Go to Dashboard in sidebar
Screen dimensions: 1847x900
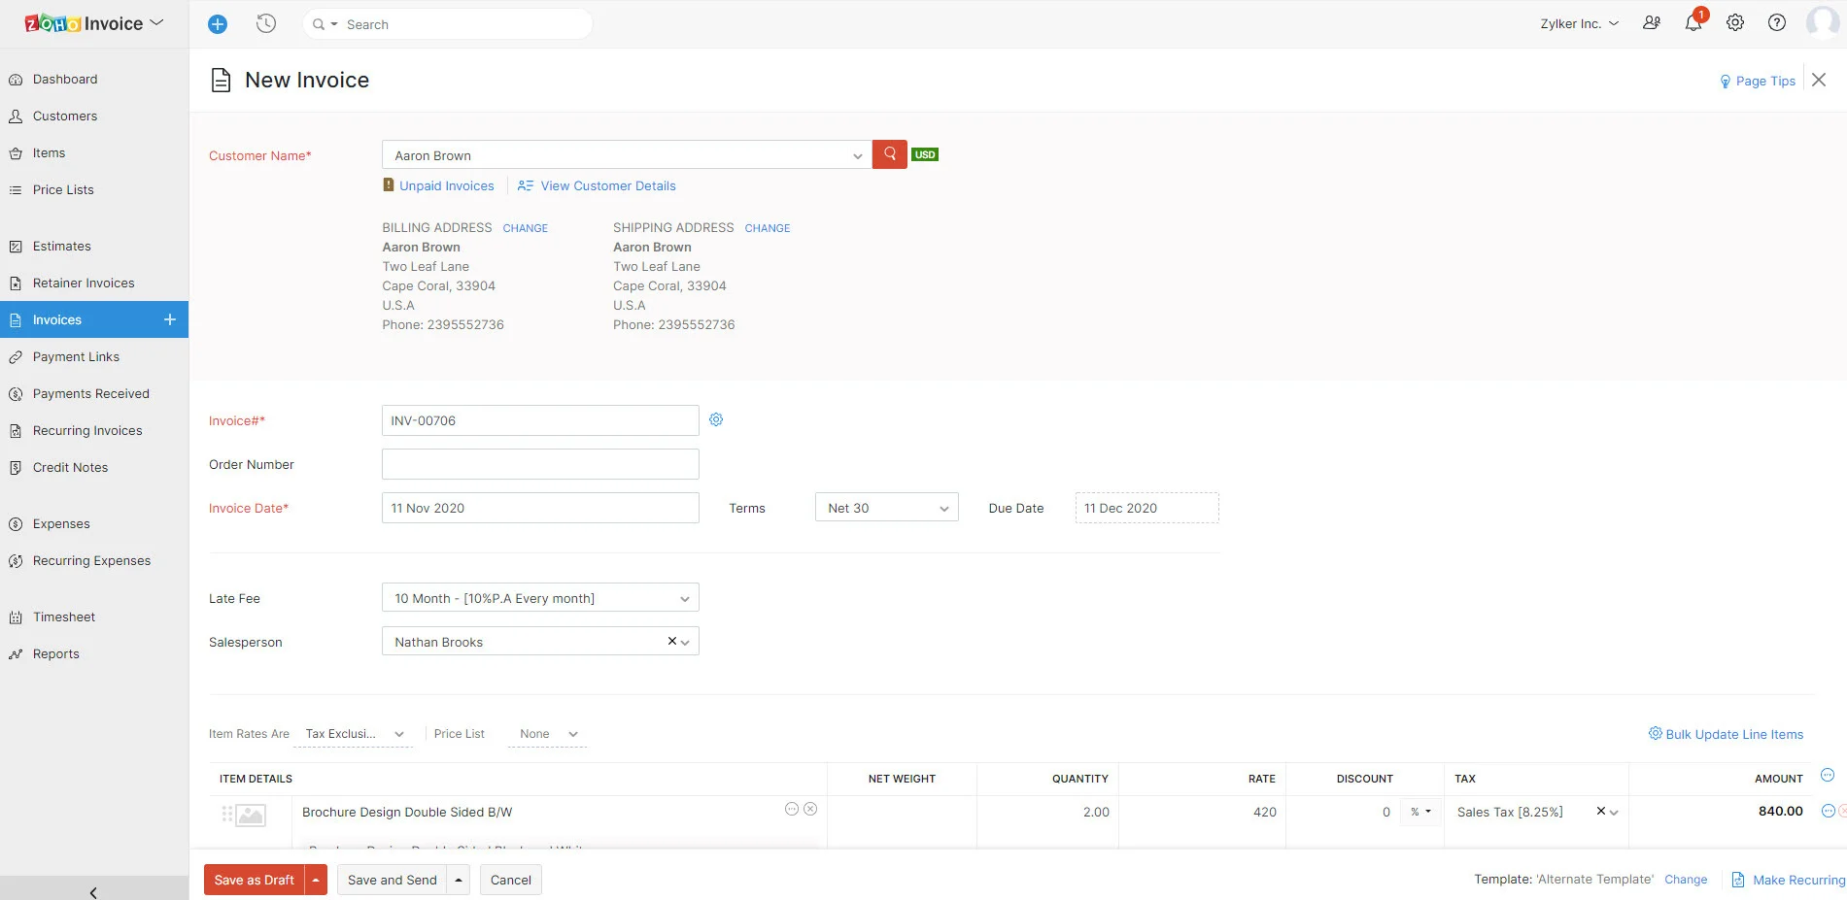[65, 80]
